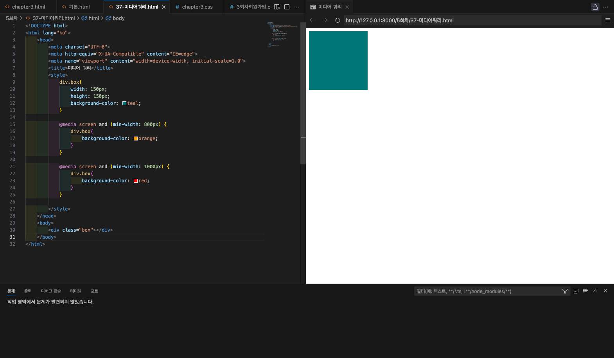Toggle the preview lock icon
Viewport: 614px width, 358px height.
coord(595,7)
